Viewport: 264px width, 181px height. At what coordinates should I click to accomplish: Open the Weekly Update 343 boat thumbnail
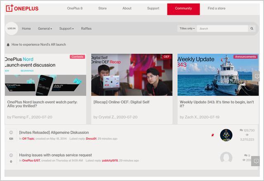[218, 75]
